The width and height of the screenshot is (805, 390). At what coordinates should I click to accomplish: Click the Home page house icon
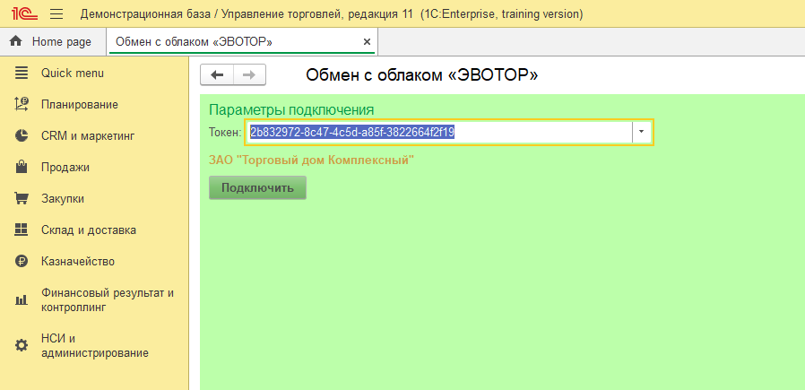pyautogui.click(x=16, y=41)
